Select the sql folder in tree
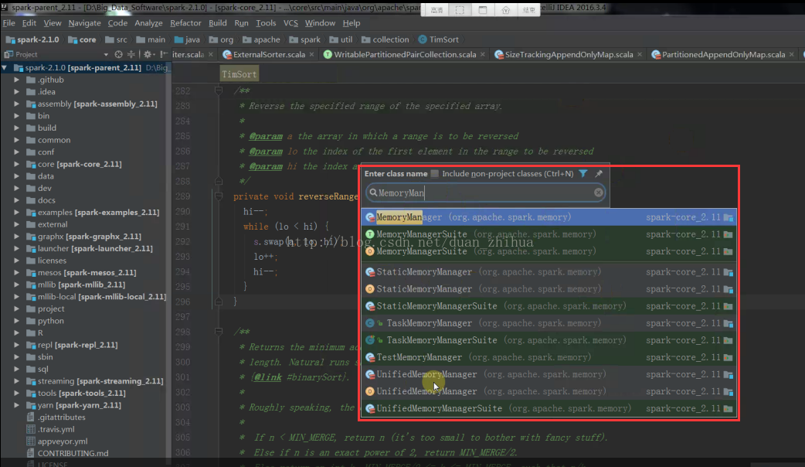 coord(38,369)
